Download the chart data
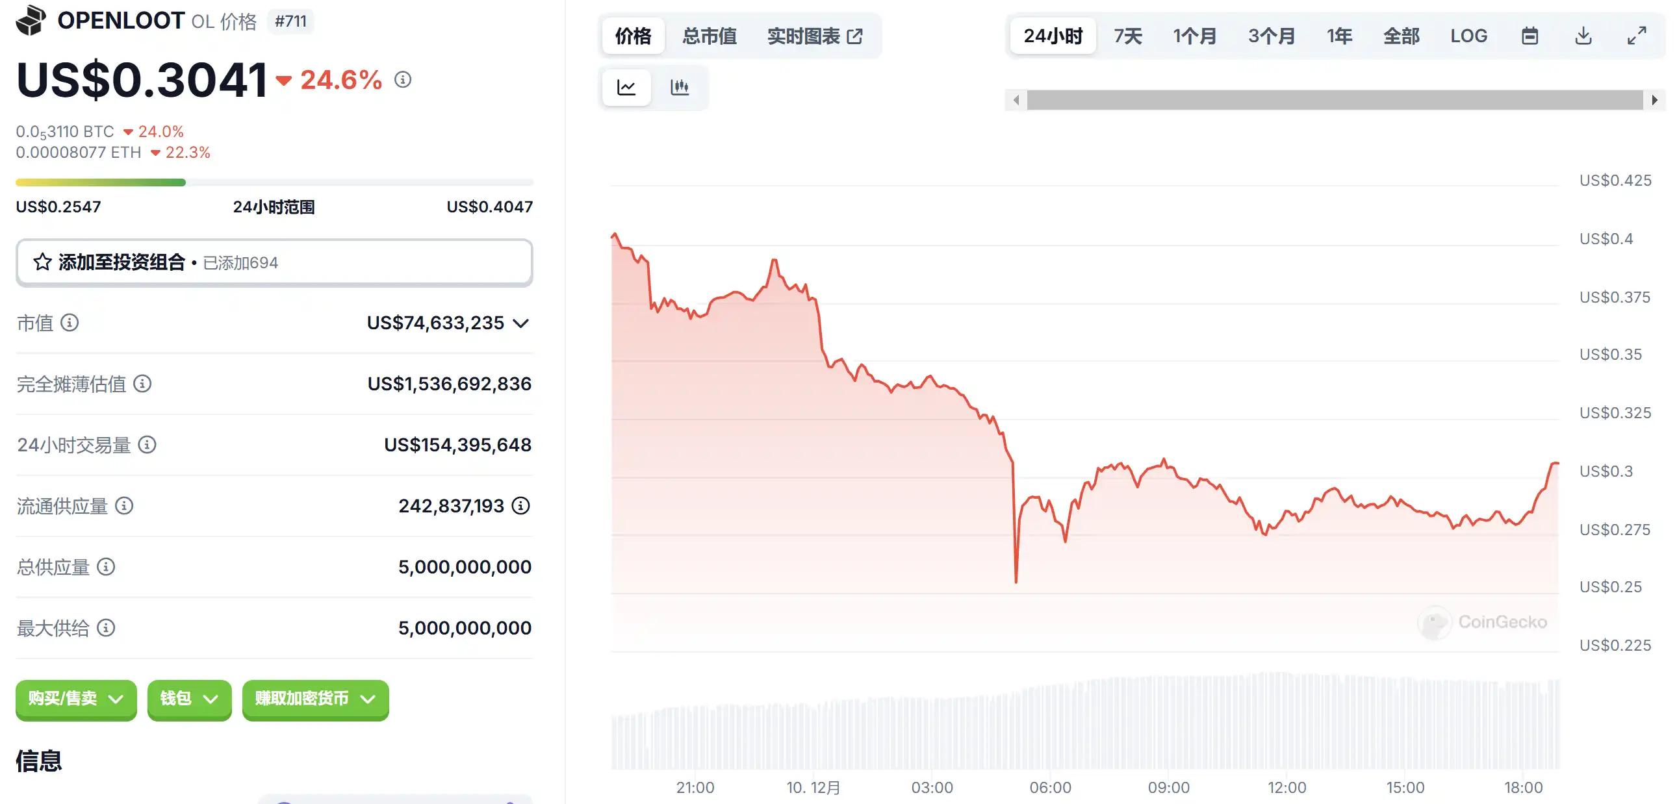The height and width of the screenshot is (804, 1677). point(1583,36)
